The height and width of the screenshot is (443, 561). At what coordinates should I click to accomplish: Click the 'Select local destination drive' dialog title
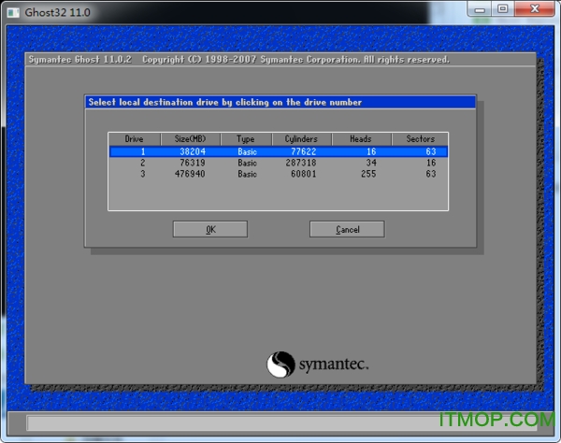click(x=224, y=102)
